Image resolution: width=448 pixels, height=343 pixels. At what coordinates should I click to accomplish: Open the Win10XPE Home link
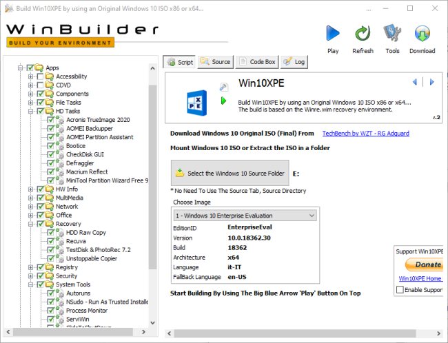click(x=420, y=278)
